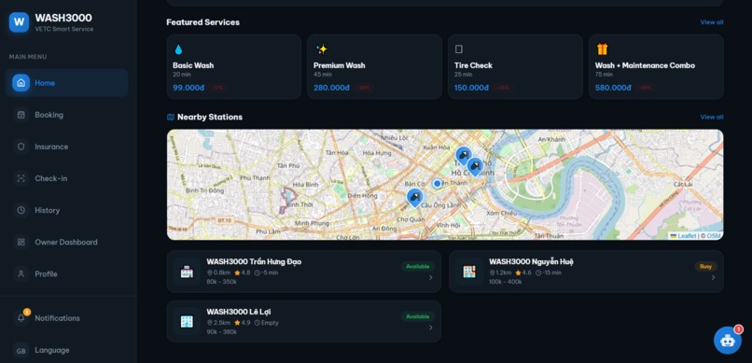752x363 pixels.
Task: Click the Booking calendar icon
Action: coord(21,115)
